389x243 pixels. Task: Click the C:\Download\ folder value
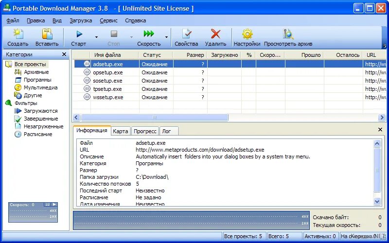click(x=152, y=177)
